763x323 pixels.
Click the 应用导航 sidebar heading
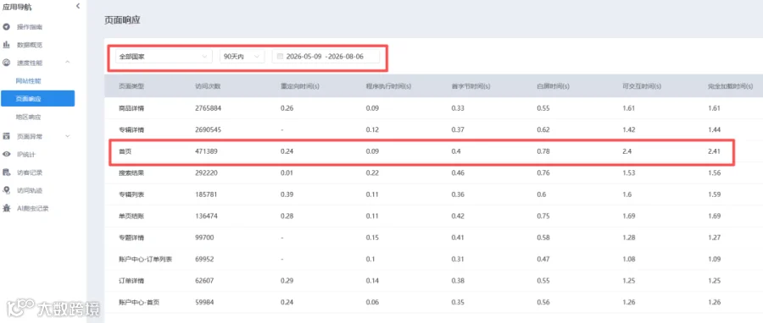pos(18,7)
